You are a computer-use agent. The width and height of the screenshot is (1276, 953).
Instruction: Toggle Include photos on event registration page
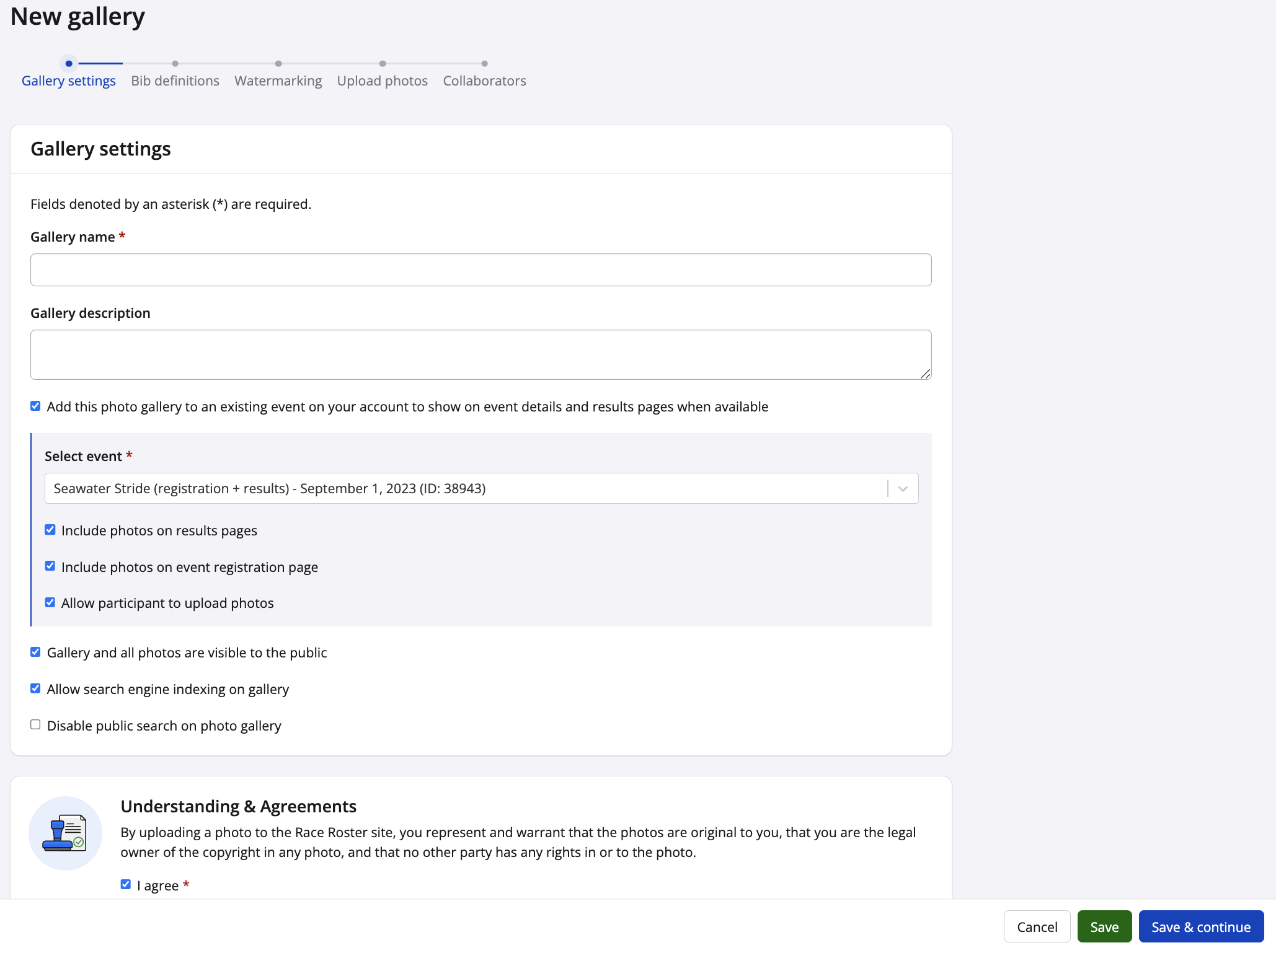(x=50, y=566)
